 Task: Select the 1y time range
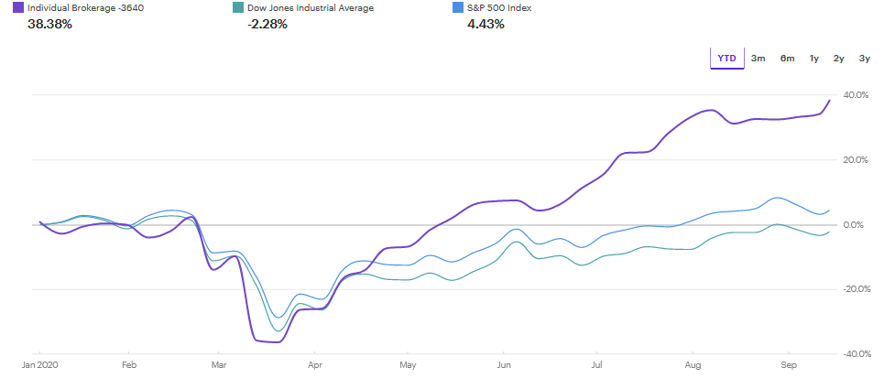pyautogui.click(x=814, y=59)
